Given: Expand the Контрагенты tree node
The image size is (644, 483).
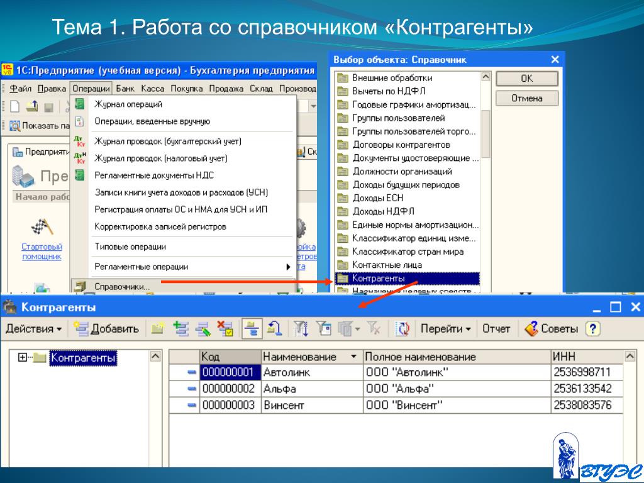Looking at the screenshot, I should 22,357.
